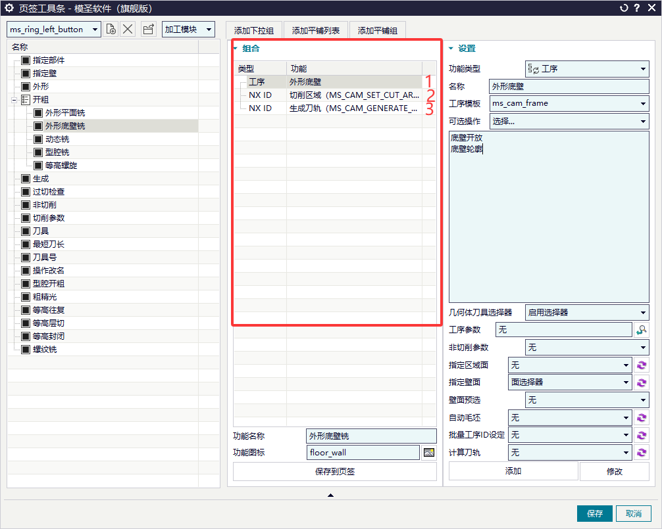This screenshot has height=529, width=662.
Task: Click the 添加 button
Action: (513, 471)
